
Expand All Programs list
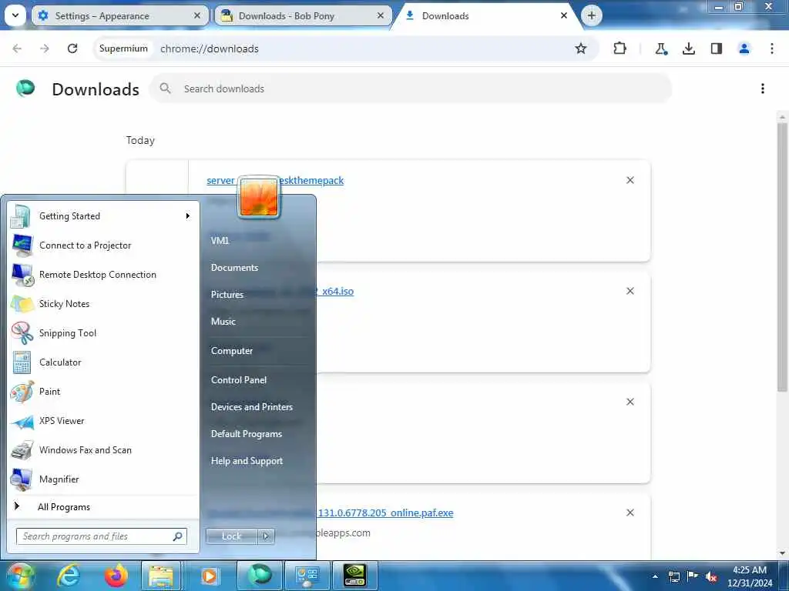103,506
